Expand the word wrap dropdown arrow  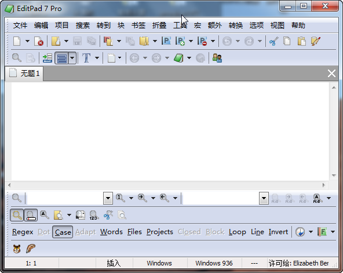point(72,58)
